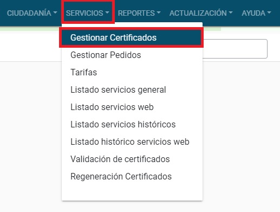The height and width of the screenshot is (212, 280).
Task: Click the caret arrow beside ACTUALIZACIÓN
Action: 231,12
